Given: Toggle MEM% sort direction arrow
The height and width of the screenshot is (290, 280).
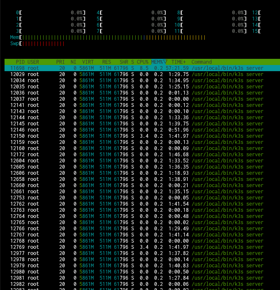Looking at the screenshot, I should [x=165, y=62].
